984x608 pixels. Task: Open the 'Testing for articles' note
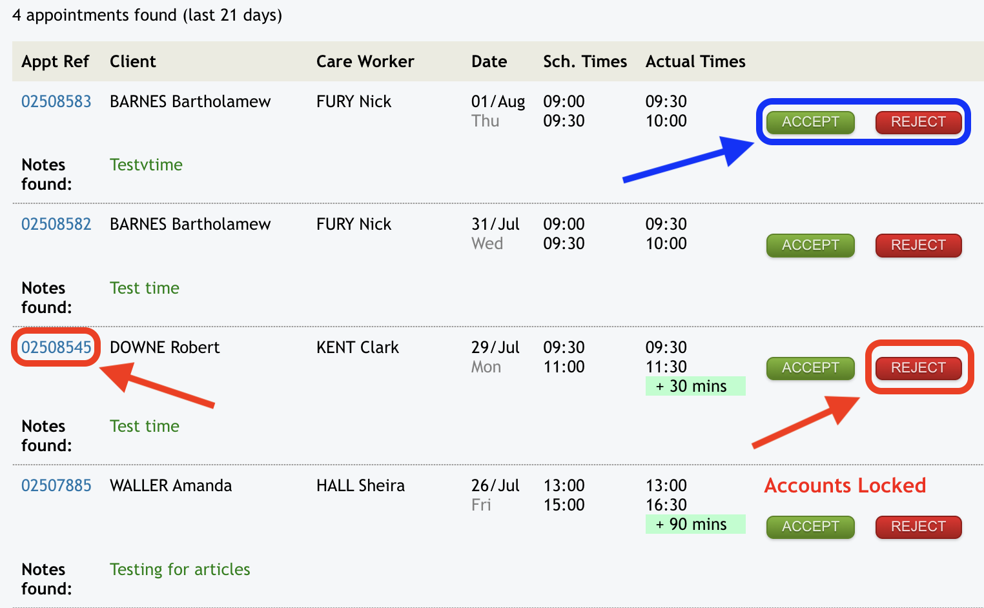point(179,569)
